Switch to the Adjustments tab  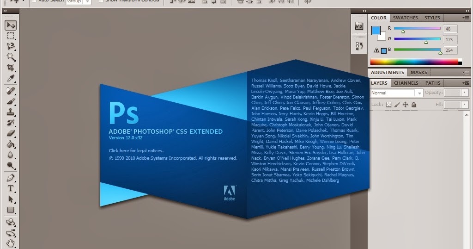tap(388, 73)
